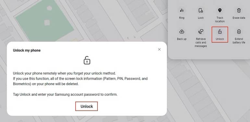Viewport: 250px width, 122px height.
Task: Open Track location pin icon
Action: tap(220, 10)
